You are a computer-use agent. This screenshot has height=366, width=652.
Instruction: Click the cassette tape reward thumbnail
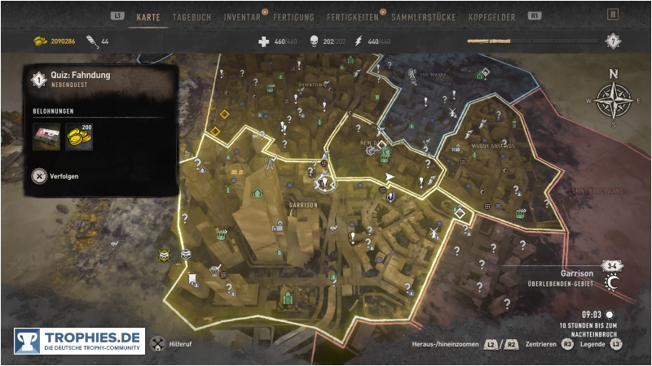46,137
